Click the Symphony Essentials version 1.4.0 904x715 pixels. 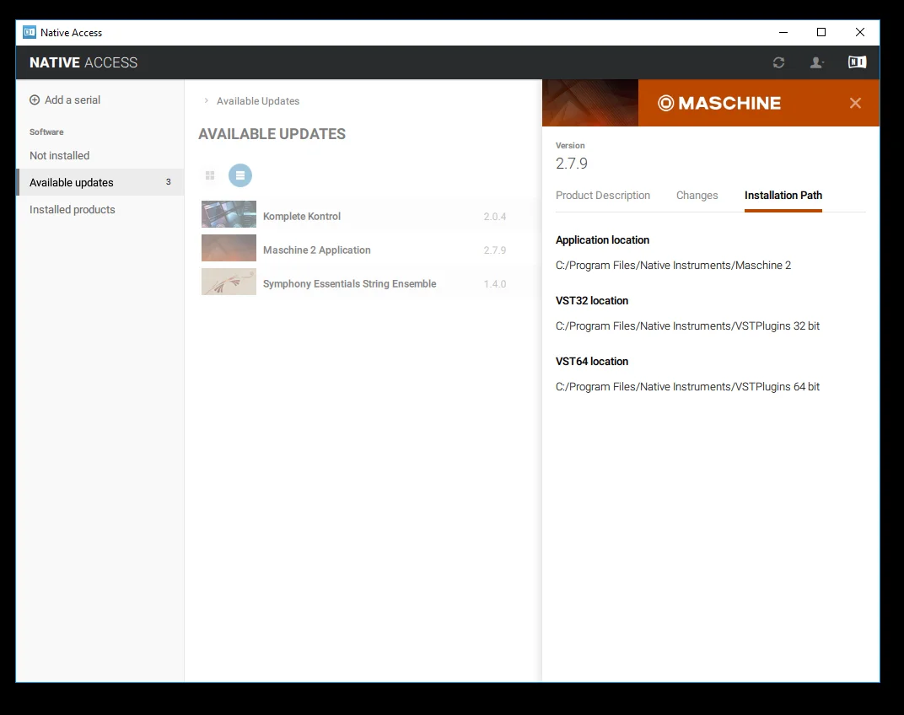coord(495,284)
